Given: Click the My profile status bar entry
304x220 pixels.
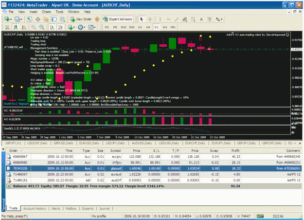Looking at the screenshot, I should pos(99,216).
